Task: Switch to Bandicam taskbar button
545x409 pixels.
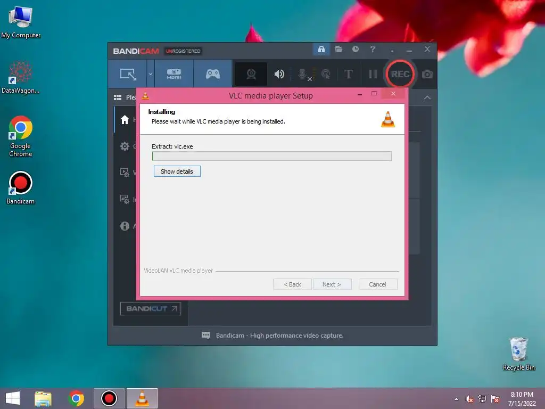Action: [109, 398]
